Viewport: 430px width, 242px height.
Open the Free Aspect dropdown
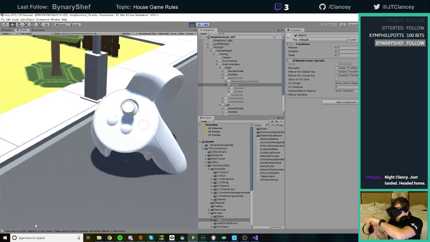(x=36, y=34)
